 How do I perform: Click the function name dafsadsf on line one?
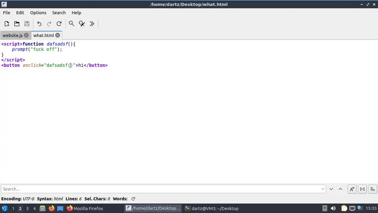(57, 44)
